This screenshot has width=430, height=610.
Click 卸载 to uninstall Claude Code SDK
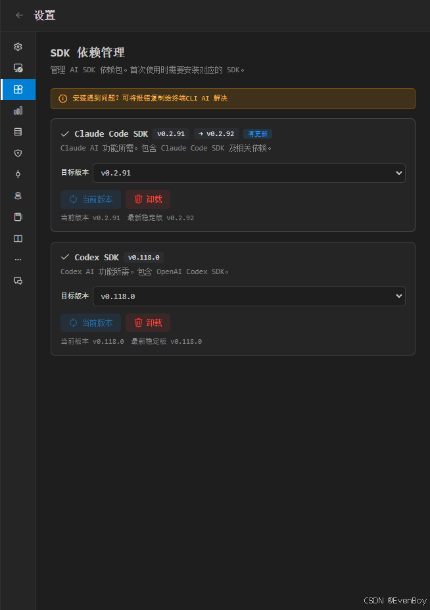[148, 200]
